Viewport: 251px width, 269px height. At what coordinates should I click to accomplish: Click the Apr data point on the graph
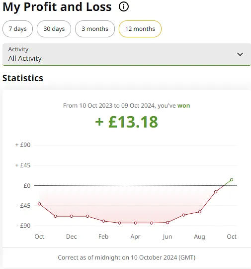136,223
